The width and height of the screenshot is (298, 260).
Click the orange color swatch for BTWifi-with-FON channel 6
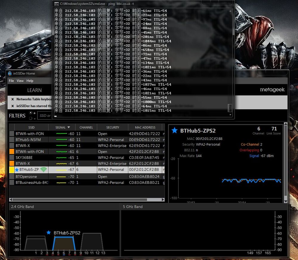point(12,152)
